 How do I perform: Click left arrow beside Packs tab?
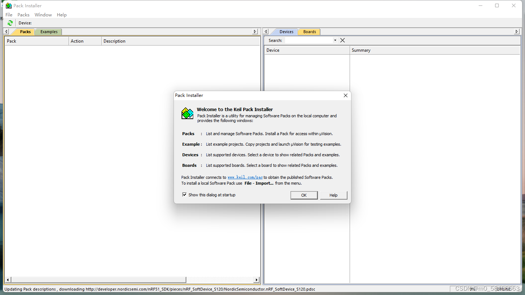(6, 32)
